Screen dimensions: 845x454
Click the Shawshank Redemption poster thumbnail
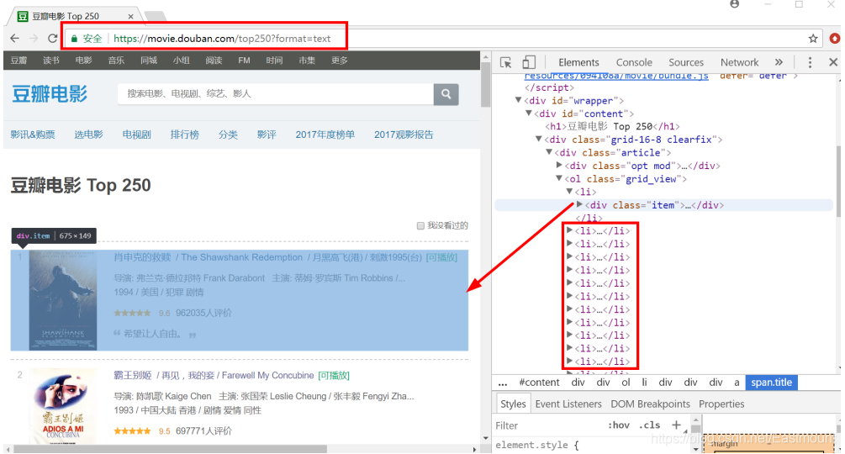point(63,300)
